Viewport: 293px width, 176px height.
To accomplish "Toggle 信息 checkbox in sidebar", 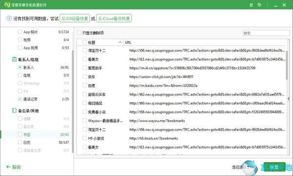I will click(x=20, y=75).
